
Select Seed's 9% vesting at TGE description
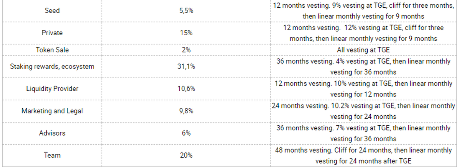coord(363,11)
